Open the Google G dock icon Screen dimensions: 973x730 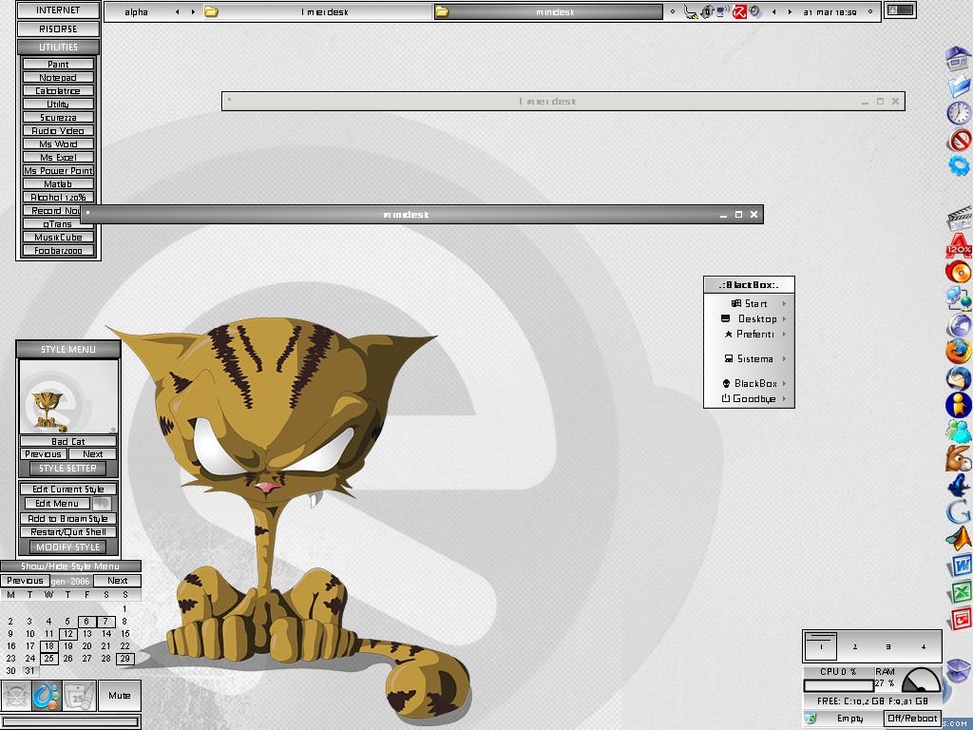point(959,512)
